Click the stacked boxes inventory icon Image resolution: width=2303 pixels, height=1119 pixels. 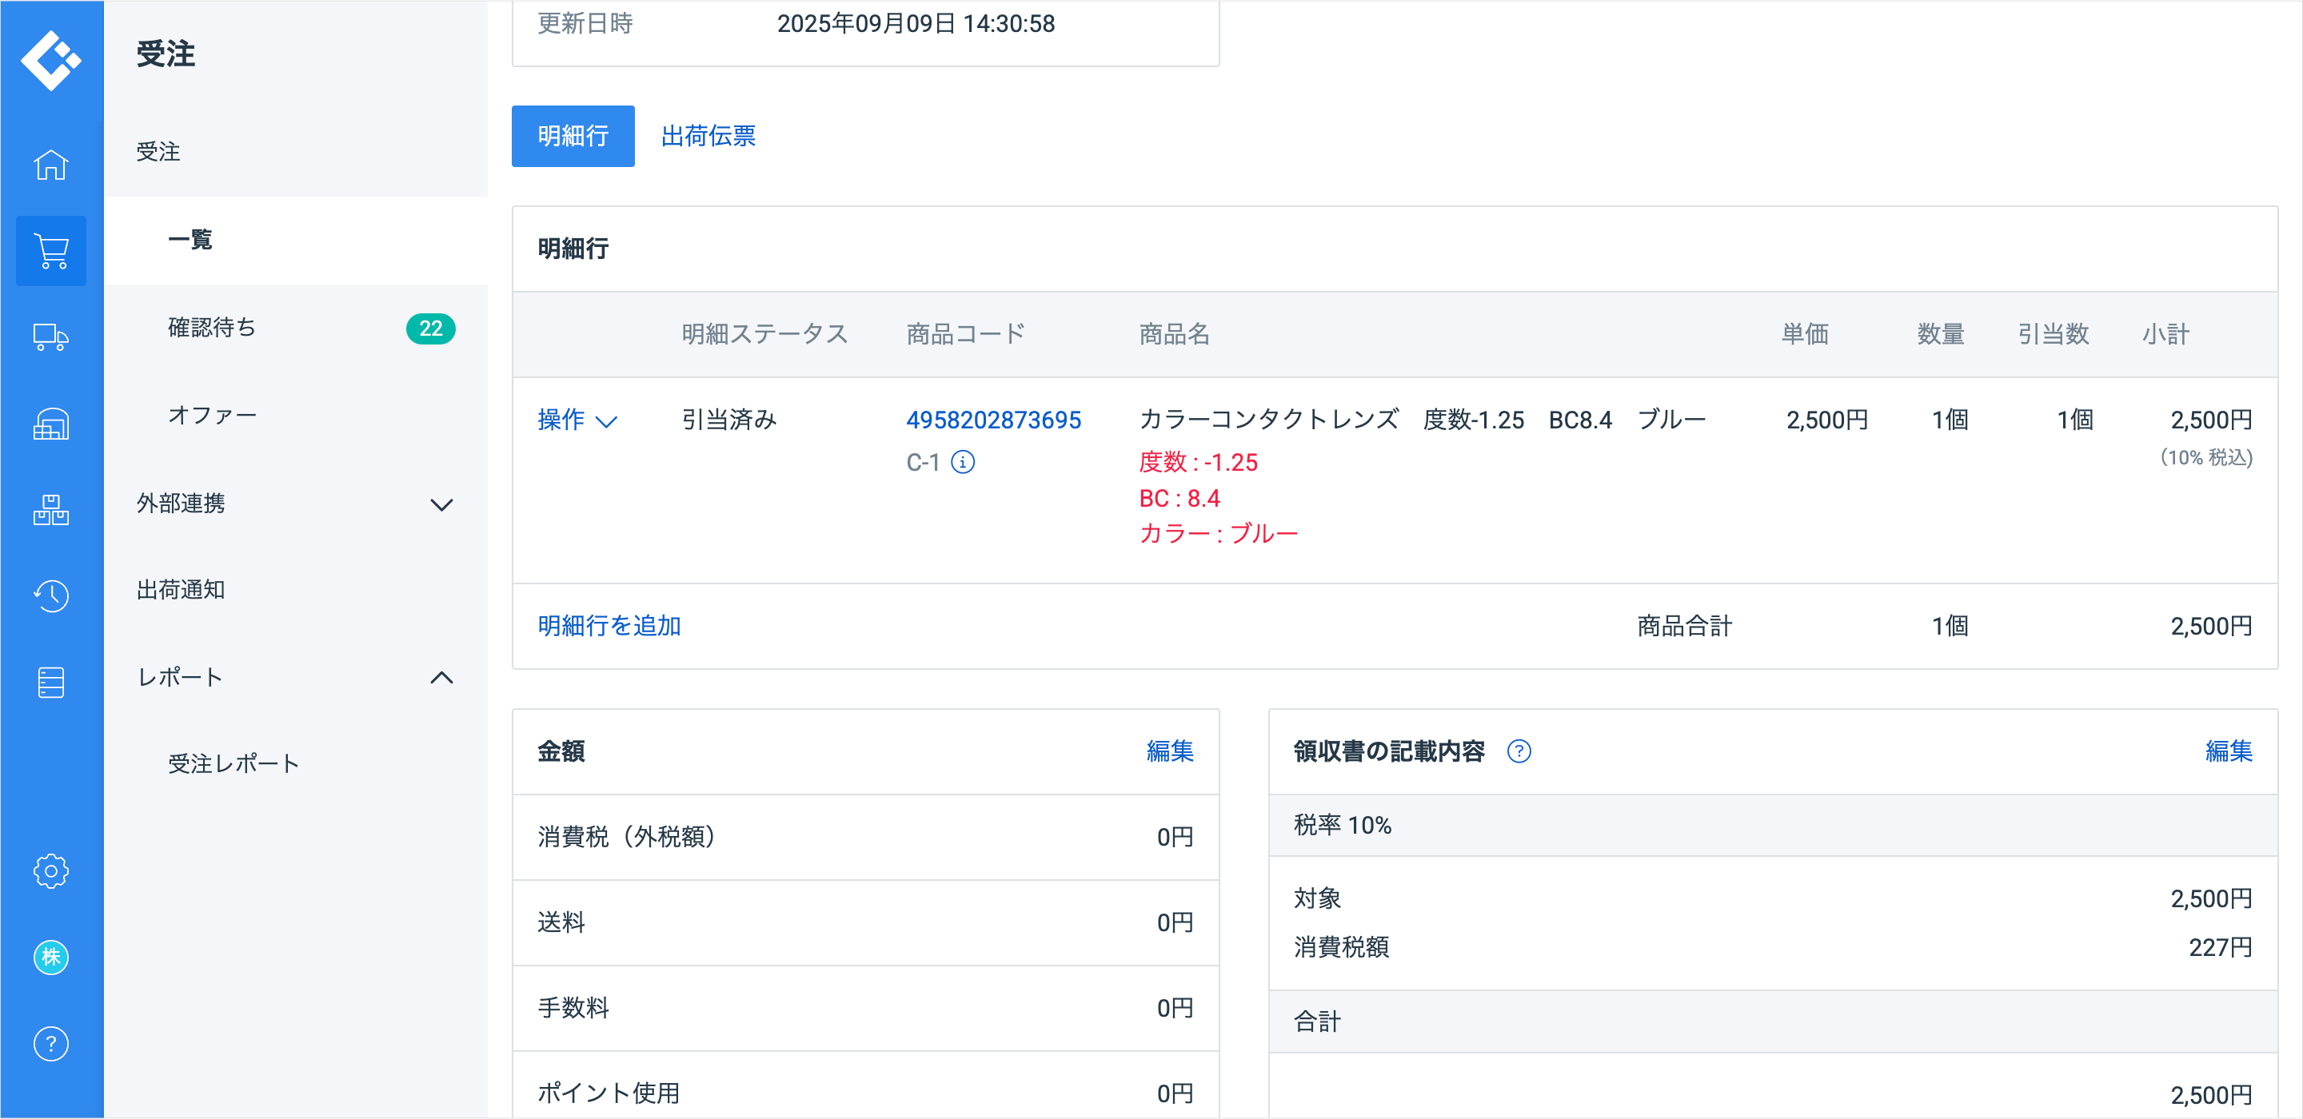point(51,510)
